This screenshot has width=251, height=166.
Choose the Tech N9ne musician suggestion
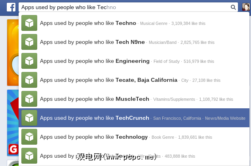[127, 42]
